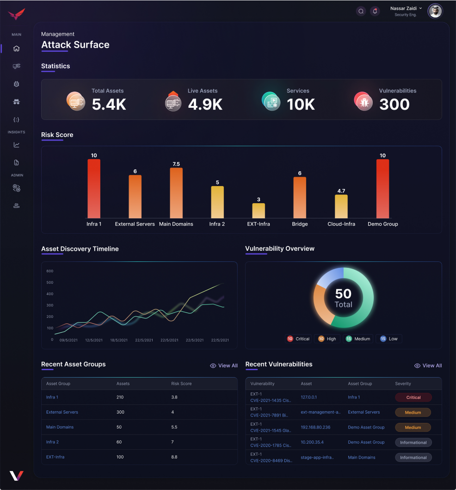Open the line chart insights icon

[x=17, y=145]
